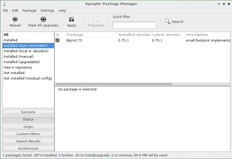Sort by Latest Version column header
232x159 pixels.
tap(168, 35)
